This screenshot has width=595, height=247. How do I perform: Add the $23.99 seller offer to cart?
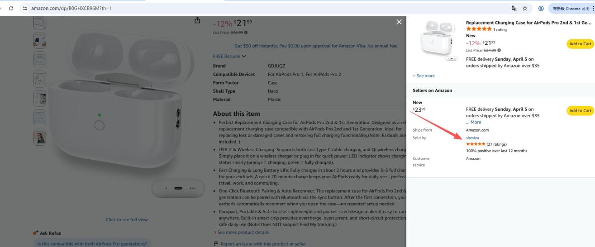tap(580, 111)
